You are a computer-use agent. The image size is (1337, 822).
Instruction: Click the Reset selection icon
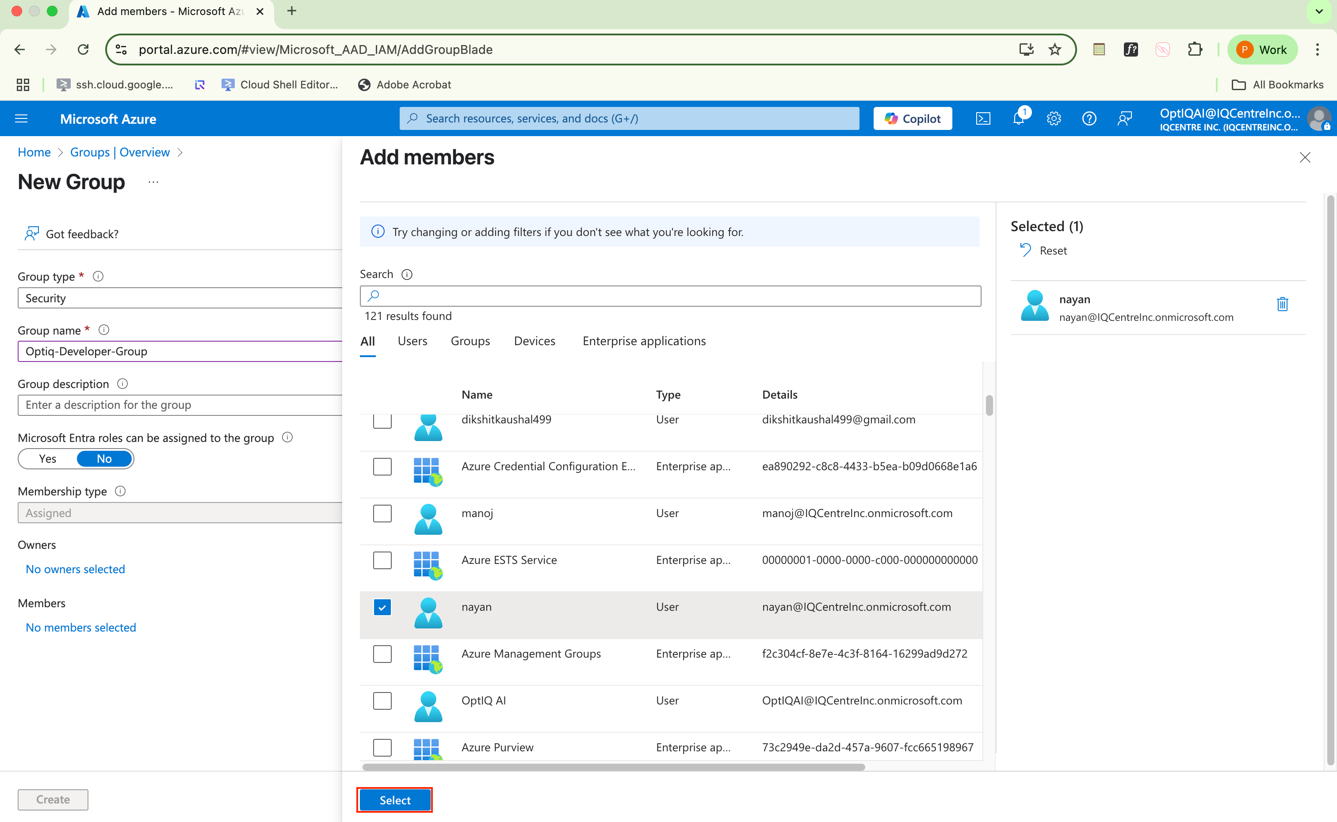1025,250
